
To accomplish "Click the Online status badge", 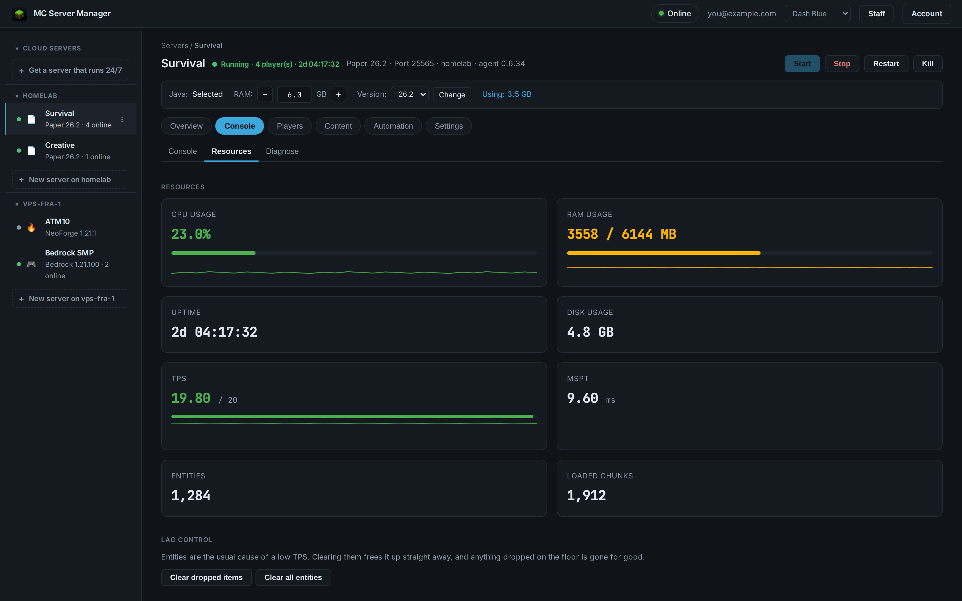I will point(675,14).
